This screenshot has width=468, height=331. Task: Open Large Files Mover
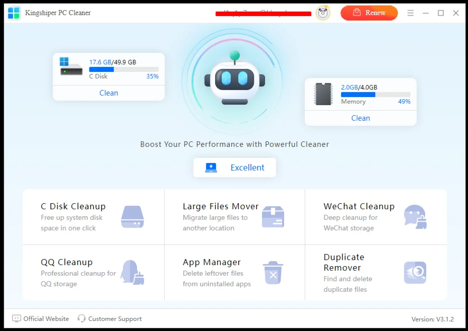pos(235,217)
